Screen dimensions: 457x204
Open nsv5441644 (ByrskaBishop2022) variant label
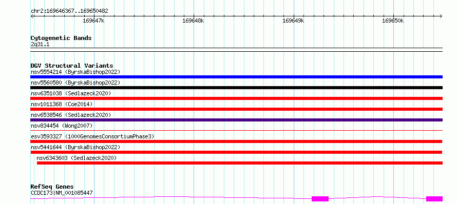coord(75,147)
